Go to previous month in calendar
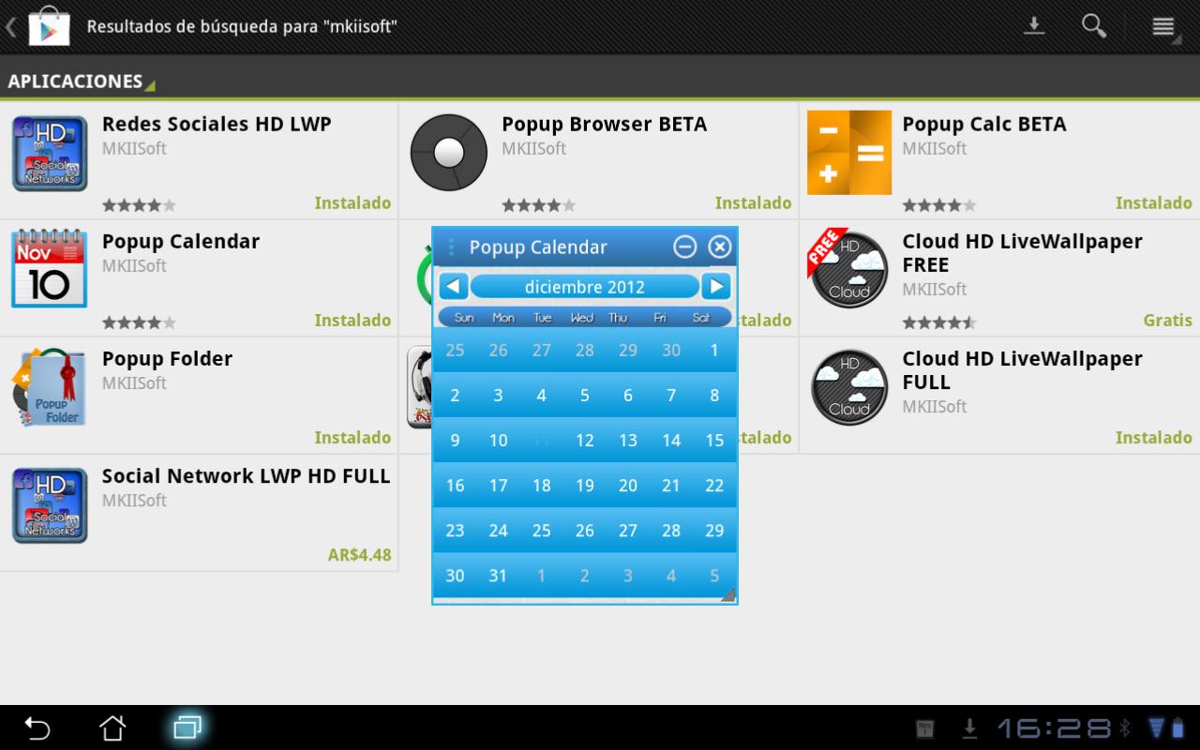The height and width of the screenshot is (750, 1200). (x=454, y=287)
